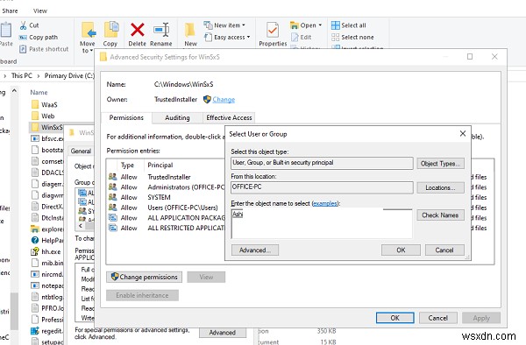Select the Administrators permission entry
Viewport: 526px width, 345px height.
(x=166, y=187)
